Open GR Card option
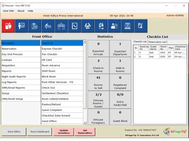The height and width of the screenshot is (141, 189). [62, 60]
